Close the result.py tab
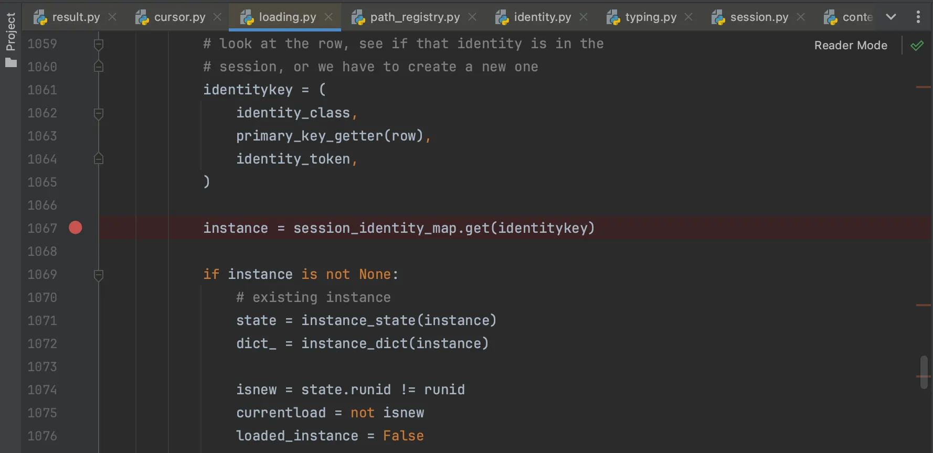Viewport: 933px width, 453px height. coord(112,17)
